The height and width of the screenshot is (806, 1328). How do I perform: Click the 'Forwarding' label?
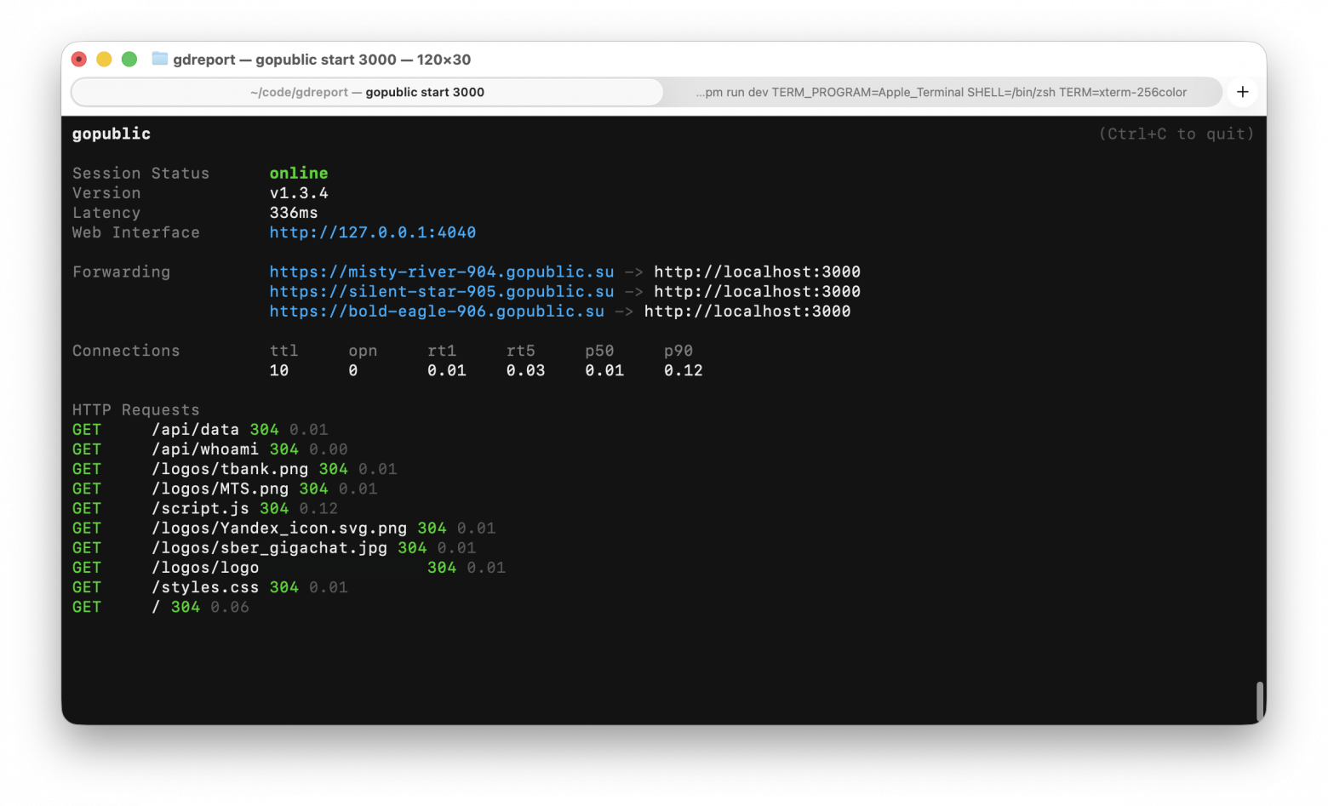[121, 272]
